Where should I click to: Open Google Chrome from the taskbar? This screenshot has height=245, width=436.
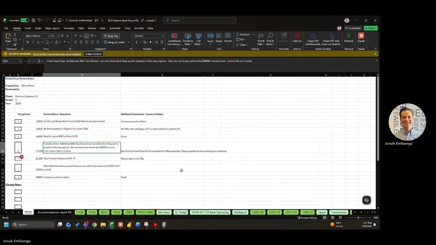(94, 225)
